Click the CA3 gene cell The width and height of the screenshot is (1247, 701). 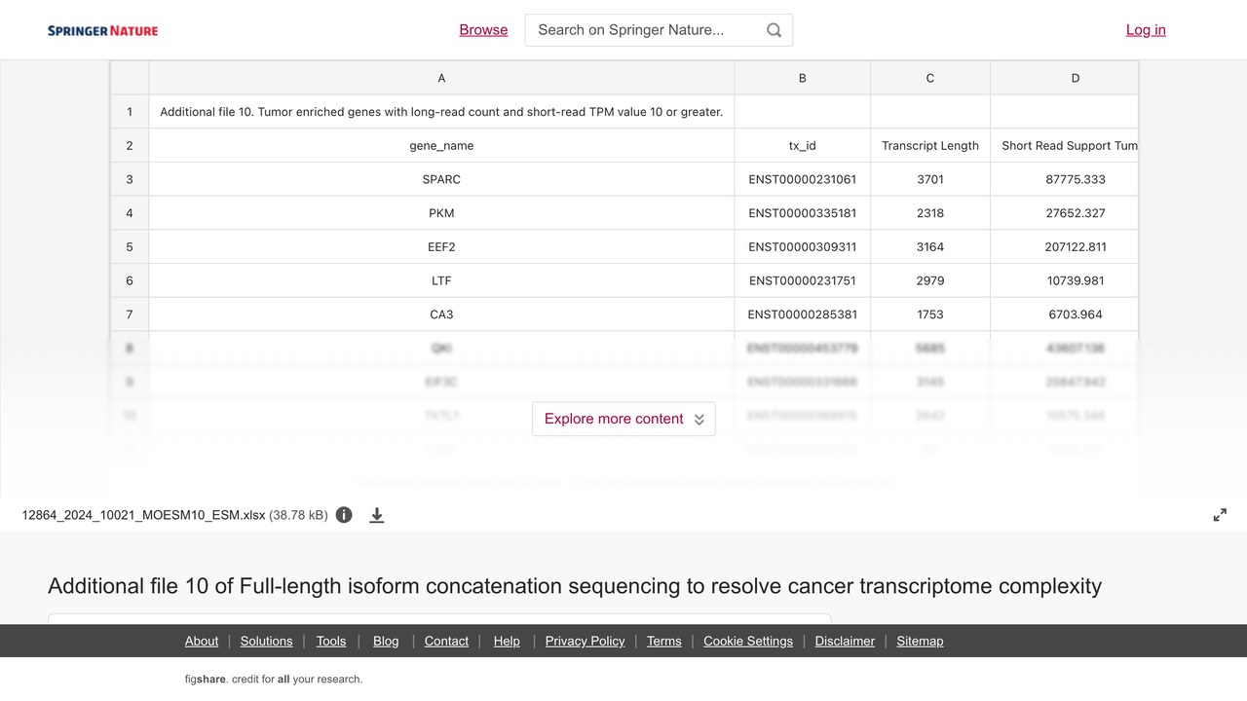click(x=441, y=314)
